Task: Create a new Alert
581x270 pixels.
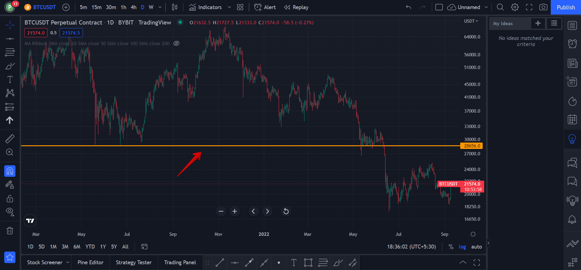Action: 265,7
